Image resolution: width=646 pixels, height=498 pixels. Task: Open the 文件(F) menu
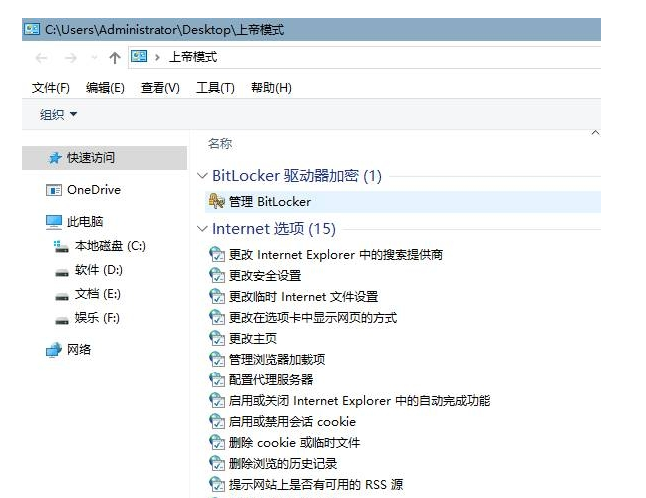tap(50, 88)
